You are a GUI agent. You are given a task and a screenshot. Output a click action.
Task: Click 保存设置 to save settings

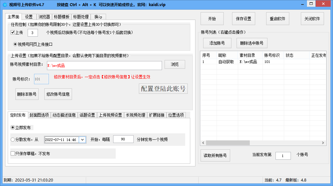(243, 19)
